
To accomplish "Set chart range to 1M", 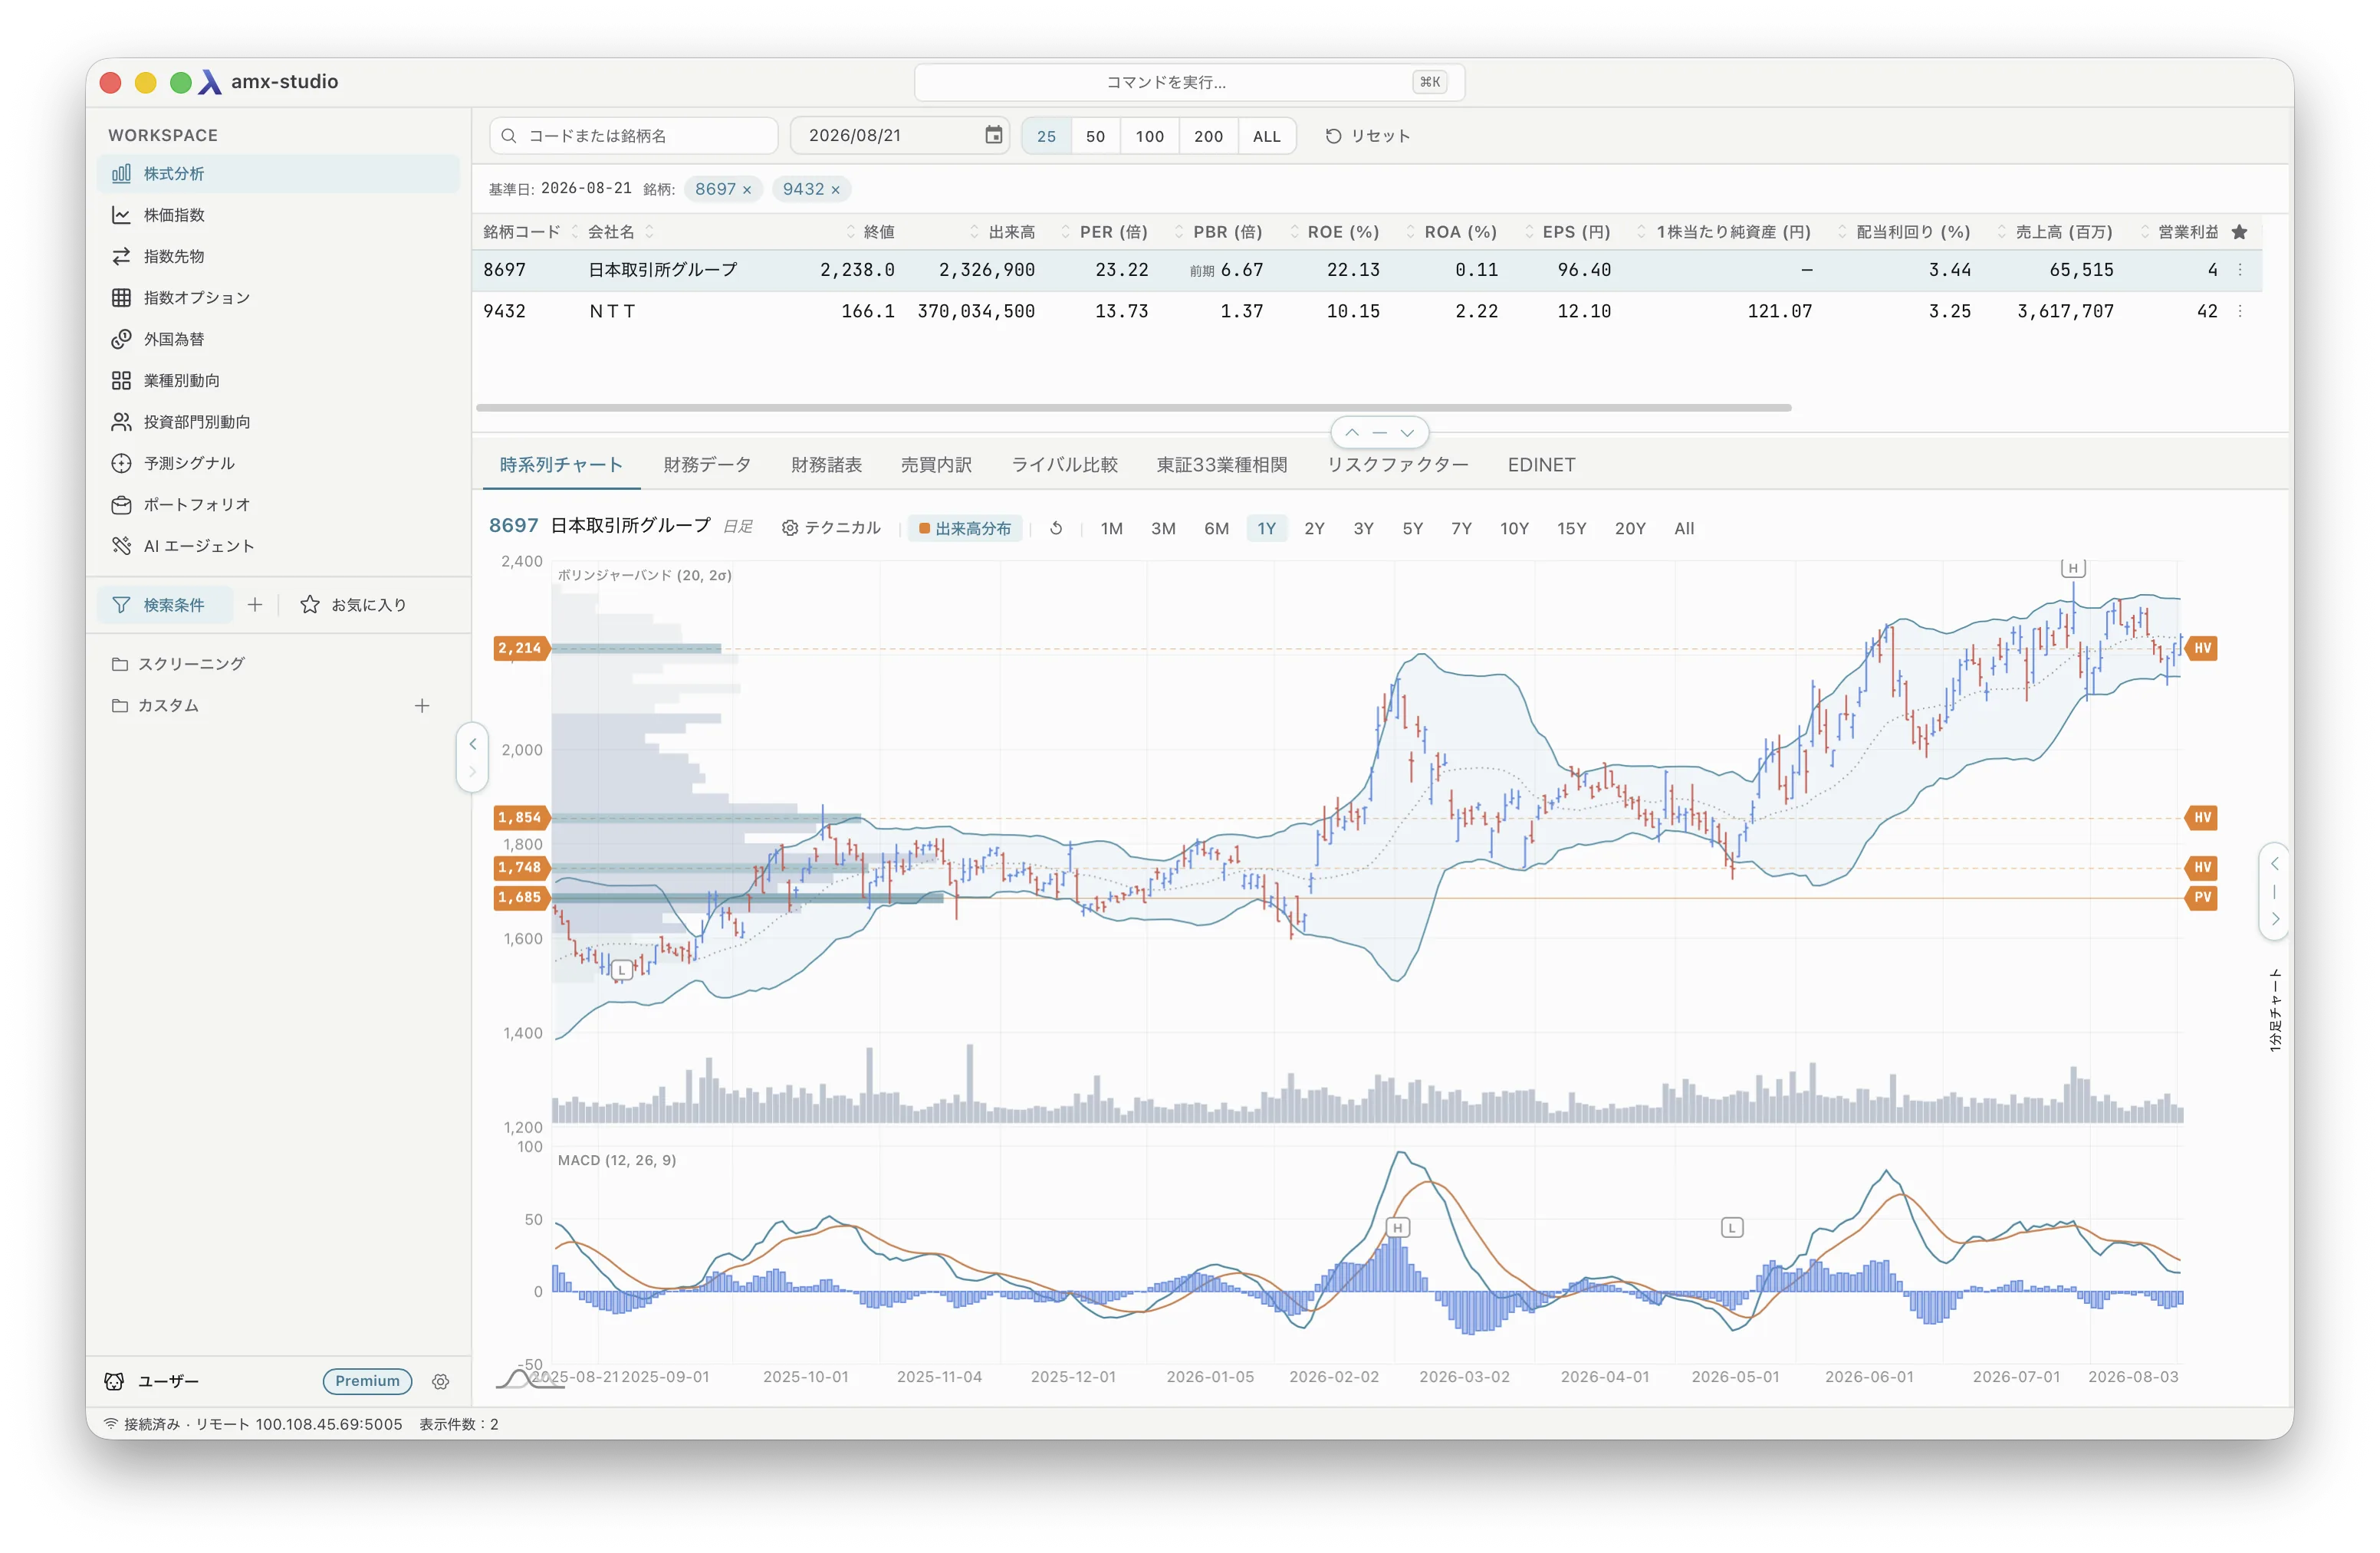I will pyautogui.click(x=1111, y=528).
